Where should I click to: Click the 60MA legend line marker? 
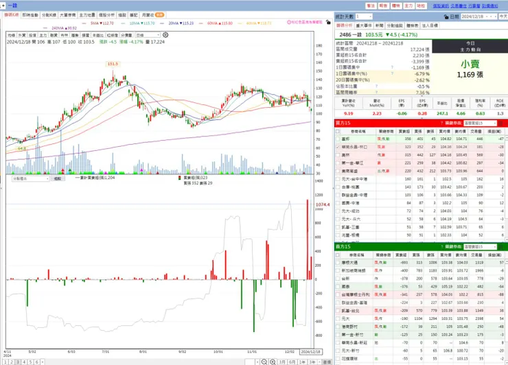pyautogui.click(x=201, y=23)
